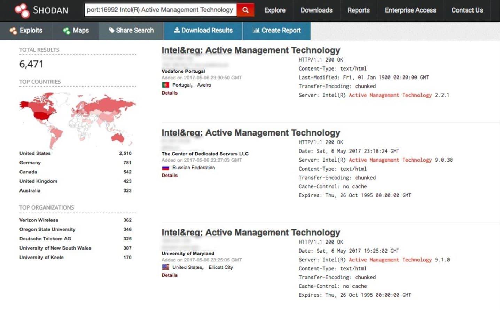This screenshot has height=310, width=500.
Task: Click the United States count 2,510
Action: (x=125, y=153)
